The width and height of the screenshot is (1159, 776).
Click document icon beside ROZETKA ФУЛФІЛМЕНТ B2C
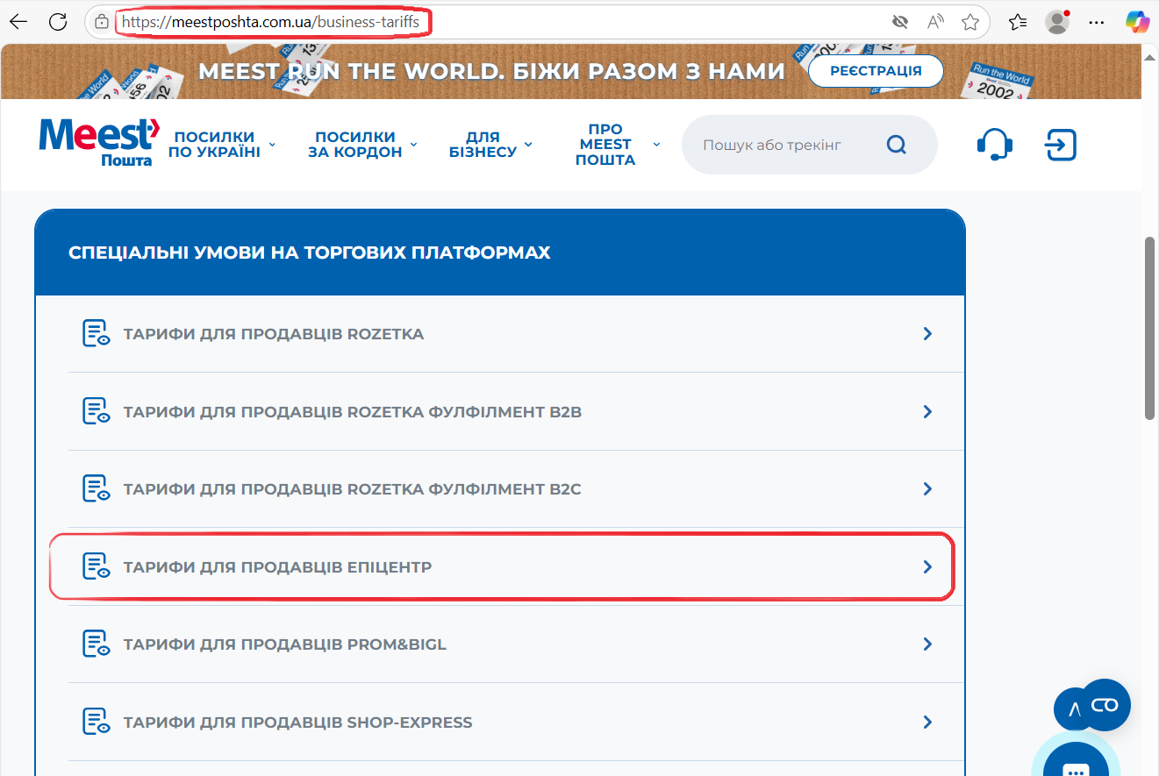tap(96, 488)
